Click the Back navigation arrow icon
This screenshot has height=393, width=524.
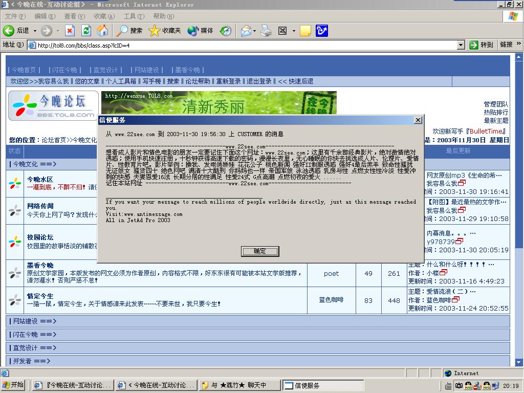tap(9, 31)
